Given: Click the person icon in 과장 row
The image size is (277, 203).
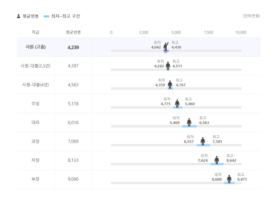Looking at the screenshot, I should [x=203, y=141].
